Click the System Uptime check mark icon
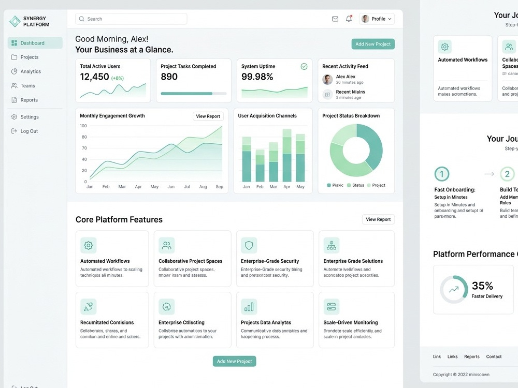 click(304, 67)
